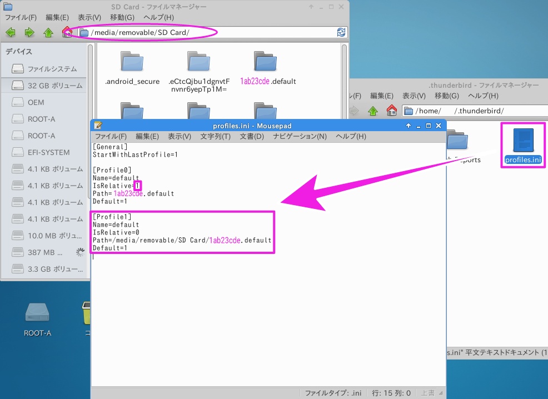
Task: Open Mousepad 表示(V) menu
Action: [180, 136]
